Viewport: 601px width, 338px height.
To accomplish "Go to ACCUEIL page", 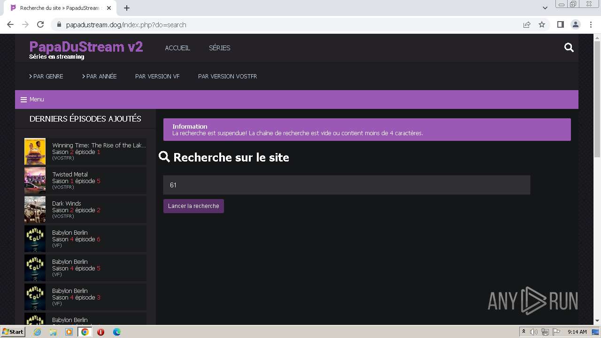I will pyautogui.click(x=177, y=48).
